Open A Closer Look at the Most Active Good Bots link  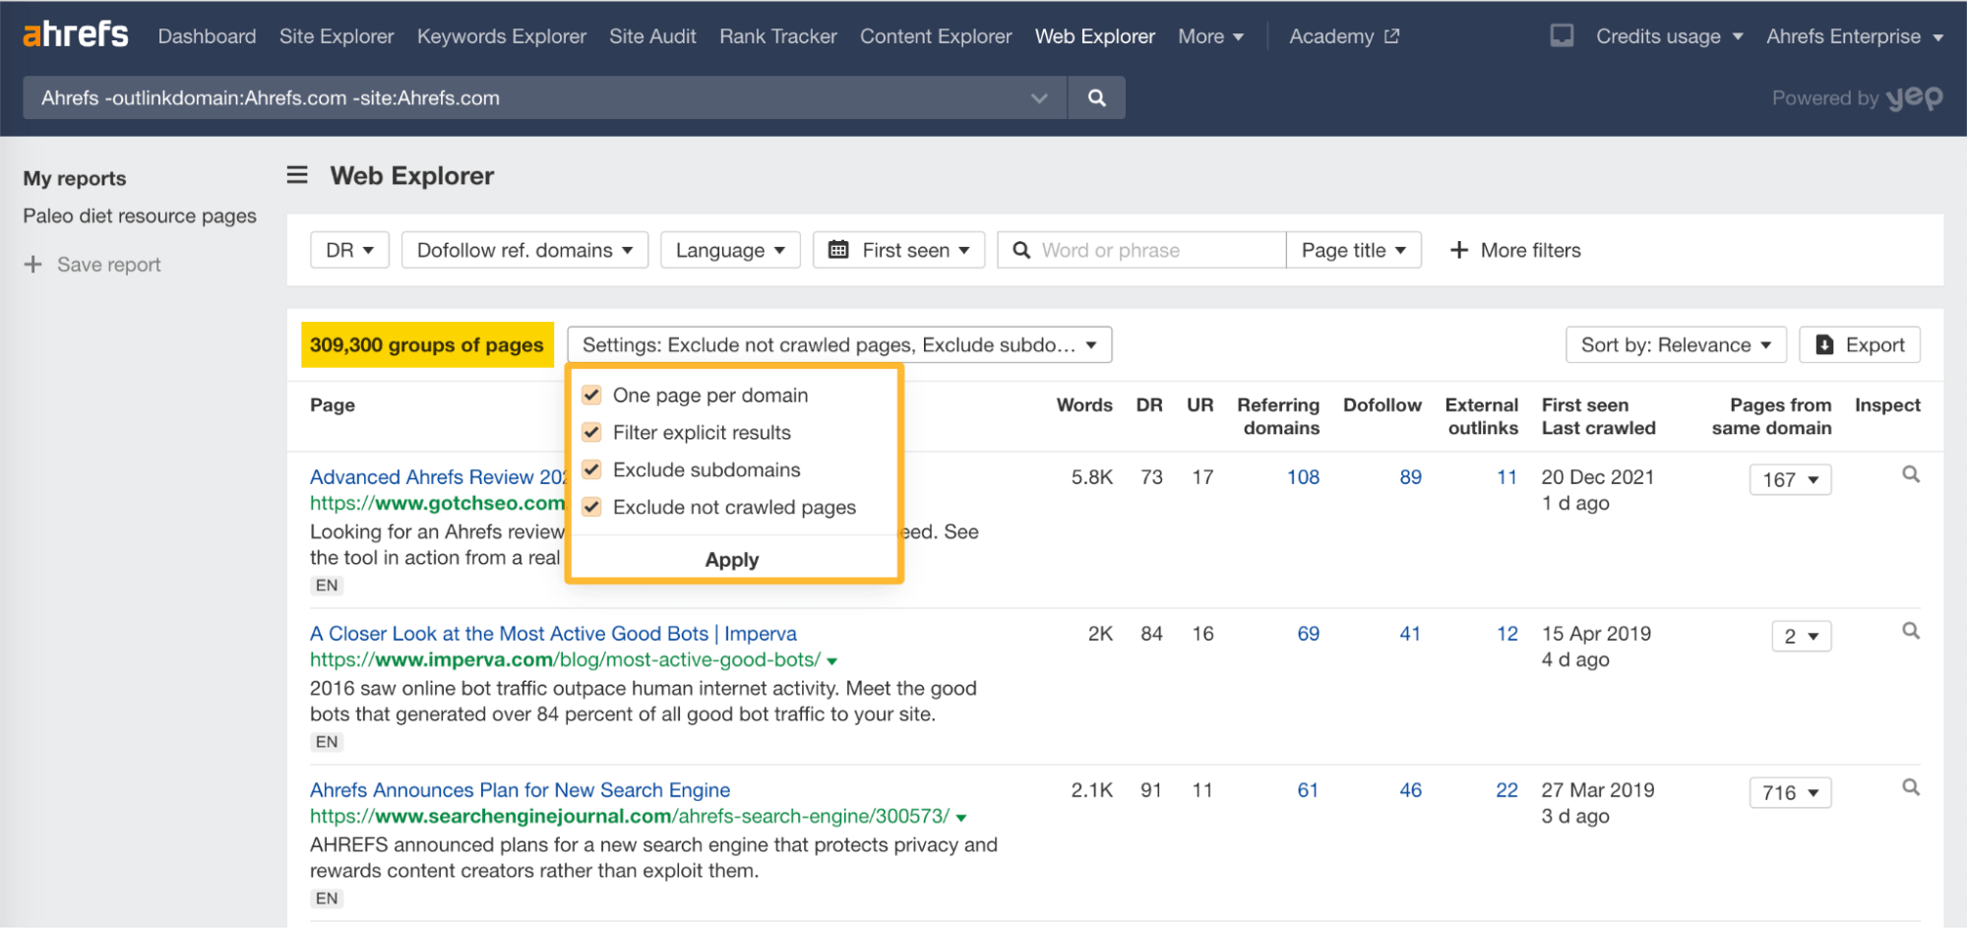click(x=553, y=633)
